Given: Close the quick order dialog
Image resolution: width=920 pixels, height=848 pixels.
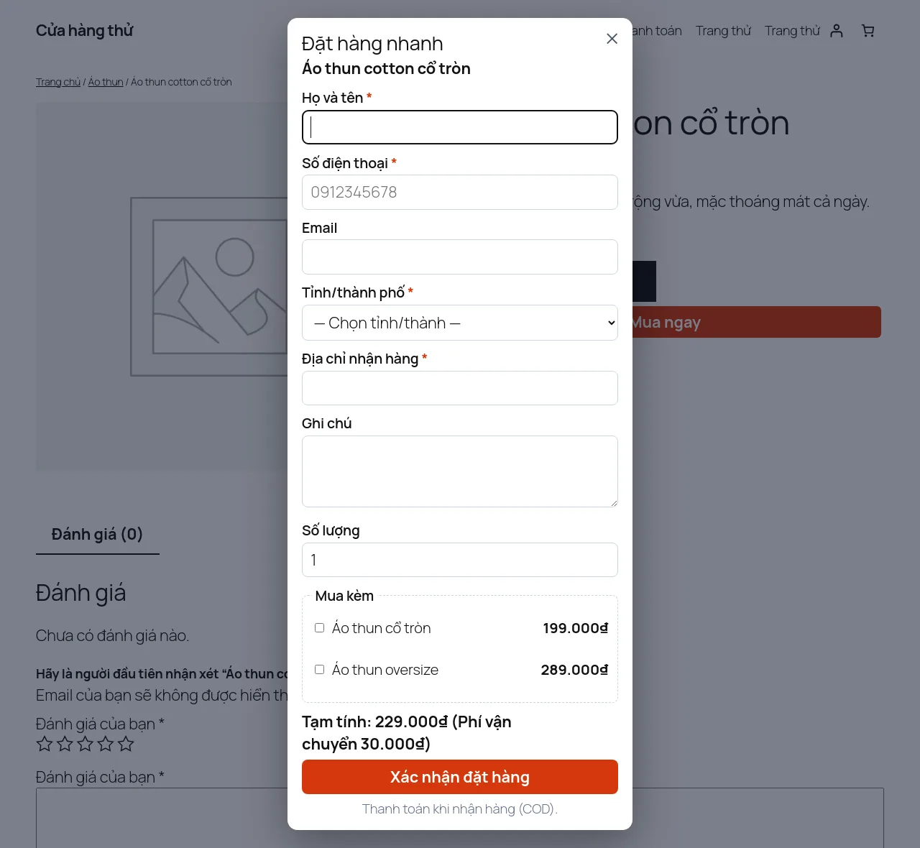Looking at the screenshot, I should 612,39.
